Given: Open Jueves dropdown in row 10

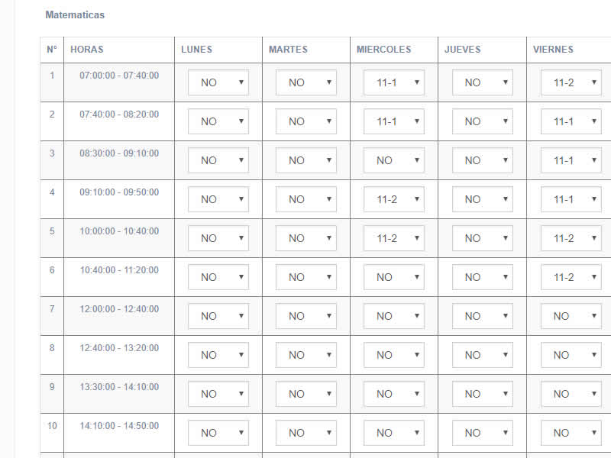Looking at the screenshot, I should (x=483, y=433).
